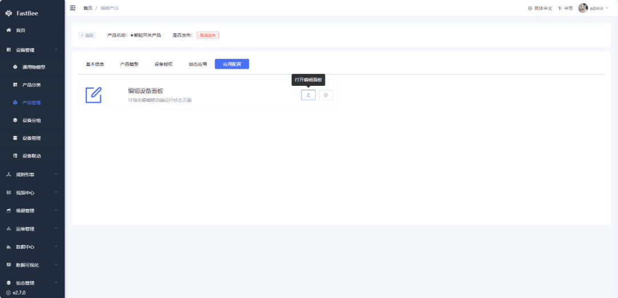Click the 可视化编辑移动端运行状态页面 description
The width and height of the screenshot is (618, 298).
coord(160,100)
